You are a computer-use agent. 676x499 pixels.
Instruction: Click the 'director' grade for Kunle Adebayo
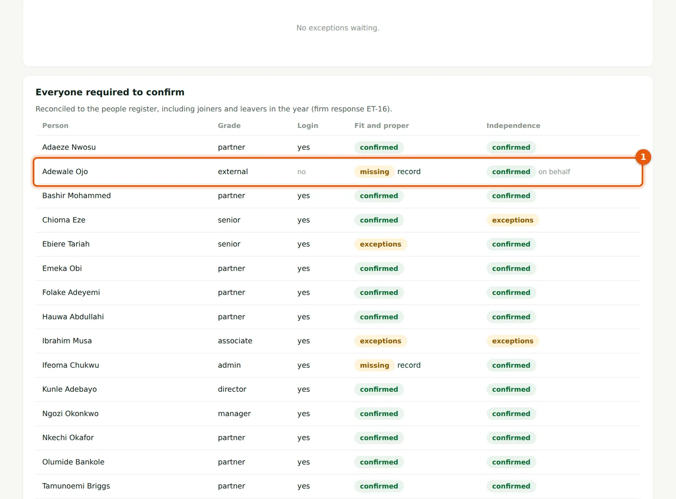232,389
